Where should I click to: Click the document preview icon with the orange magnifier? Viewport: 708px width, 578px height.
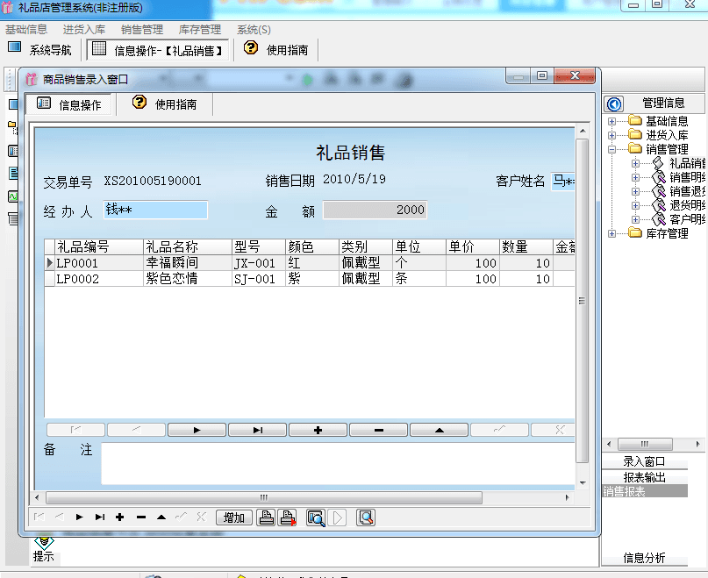coord(366,517)
